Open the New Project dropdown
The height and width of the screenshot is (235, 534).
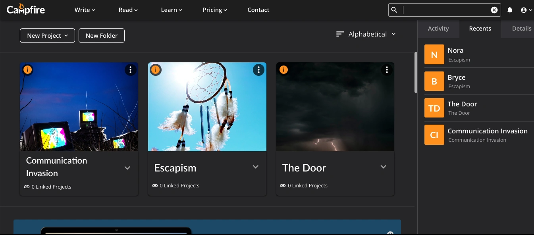coord(47,35)
